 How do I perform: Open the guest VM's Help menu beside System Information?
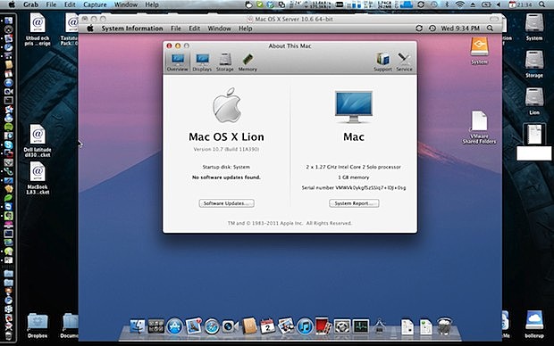(x=245, y=29)
